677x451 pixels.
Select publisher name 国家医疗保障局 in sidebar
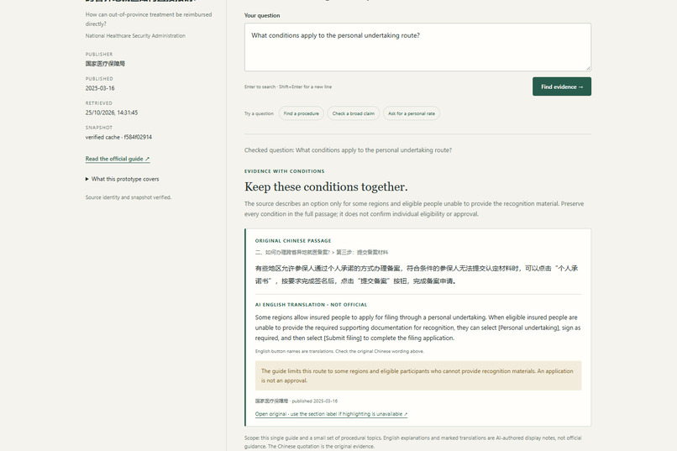coord(105,64)
